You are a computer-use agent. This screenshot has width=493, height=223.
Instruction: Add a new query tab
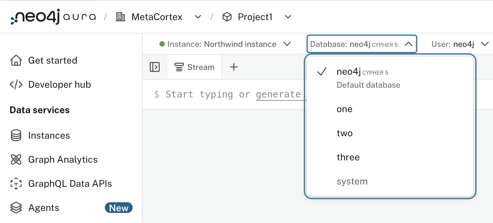click(234, 67)
